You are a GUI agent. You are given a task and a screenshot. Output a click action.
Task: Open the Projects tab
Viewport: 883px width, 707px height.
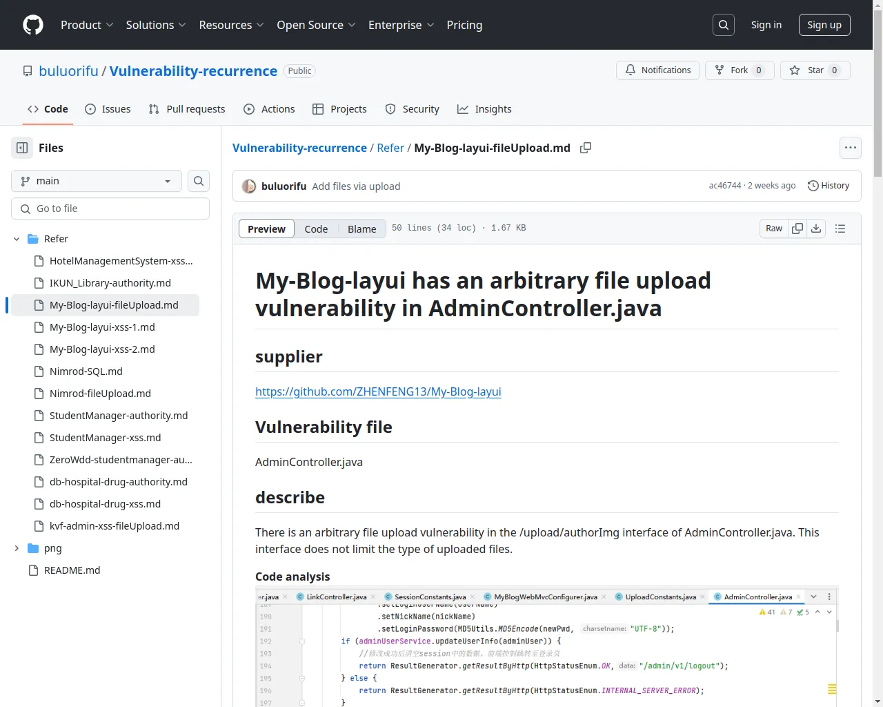(x=339, y=109)
